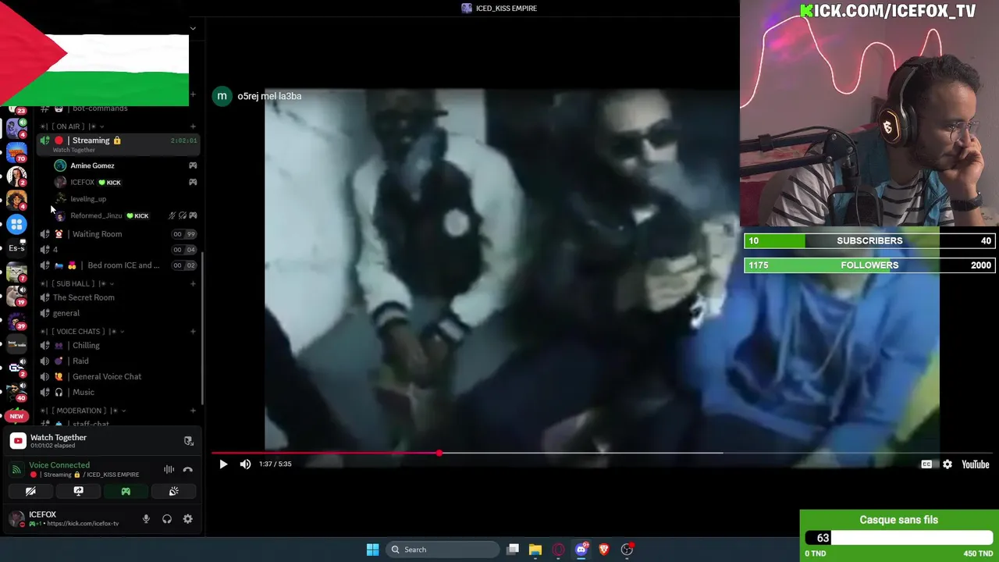
Task: Click Watch Together activity title
Action: pyautogui.click(x=59, y=437)
